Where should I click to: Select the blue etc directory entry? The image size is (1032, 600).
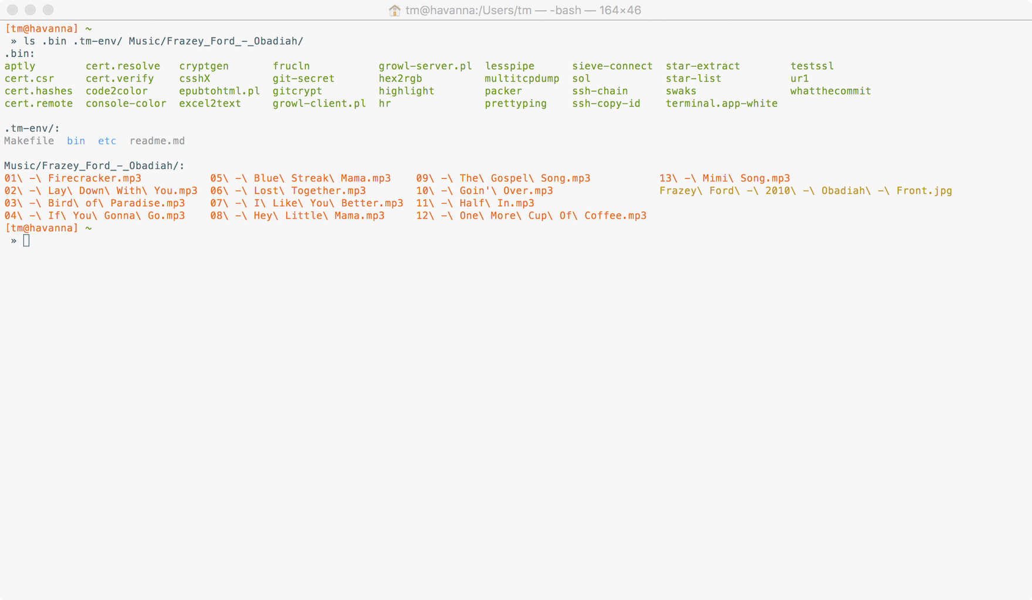(107, 141)
